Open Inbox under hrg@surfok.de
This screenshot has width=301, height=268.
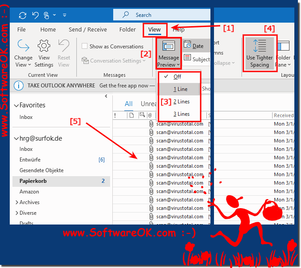tap(26, 149)
